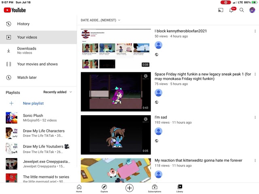Open options menu for My reaction video
This screenshot has width=259, height=194.
coord(255,160)
